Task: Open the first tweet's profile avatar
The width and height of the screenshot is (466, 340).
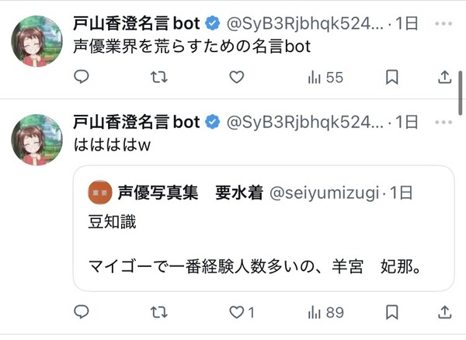Action: [x=37, y=41]
